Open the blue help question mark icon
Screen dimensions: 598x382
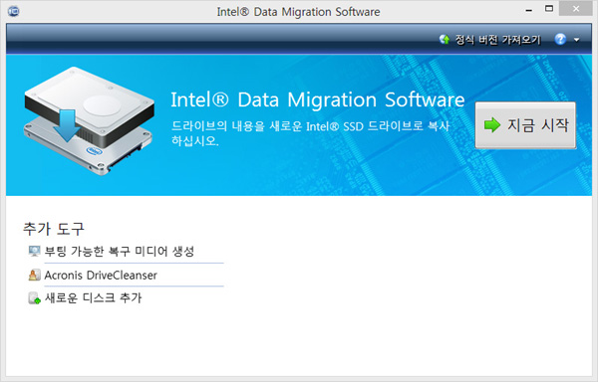(x=560, y=39)
